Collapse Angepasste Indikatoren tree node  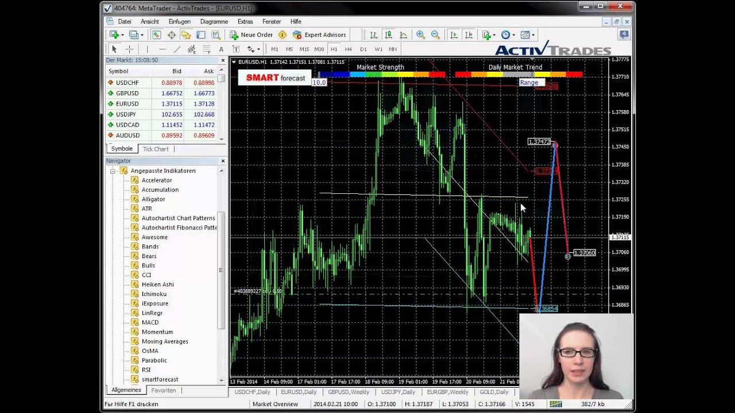pyautogui.click(x=113, y=171)
